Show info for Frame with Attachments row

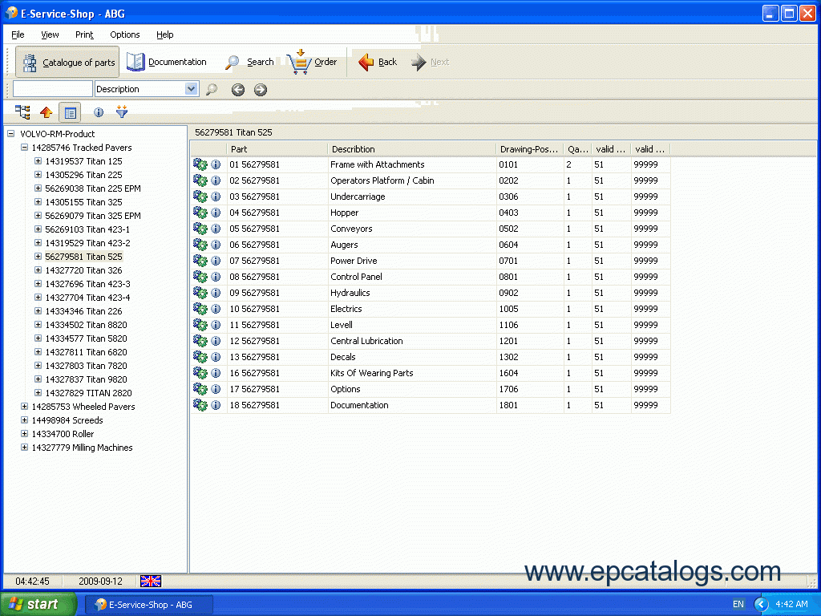tap(216, 164)
